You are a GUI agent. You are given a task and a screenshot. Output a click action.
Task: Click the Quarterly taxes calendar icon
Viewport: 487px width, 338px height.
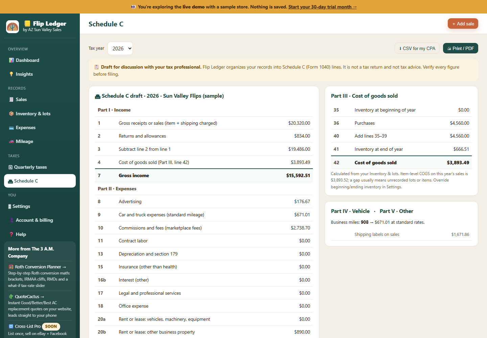coord(10,167)
